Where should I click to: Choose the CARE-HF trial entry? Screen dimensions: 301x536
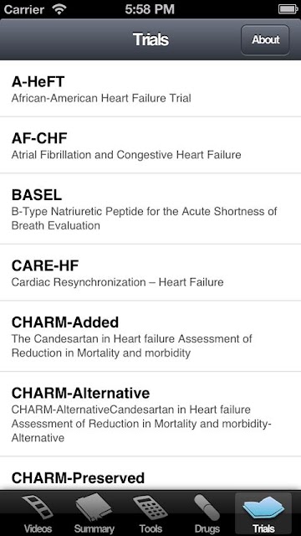pos(150,272)
